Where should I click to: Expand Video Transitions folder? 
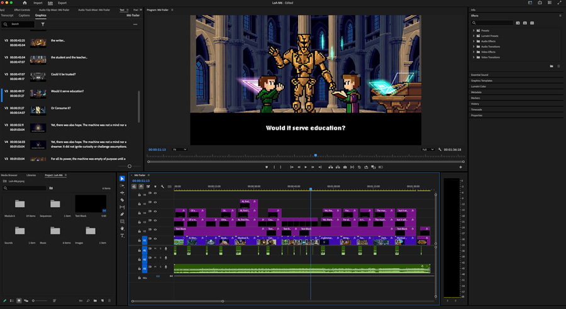pyautogui.click(x=474, y=57)
